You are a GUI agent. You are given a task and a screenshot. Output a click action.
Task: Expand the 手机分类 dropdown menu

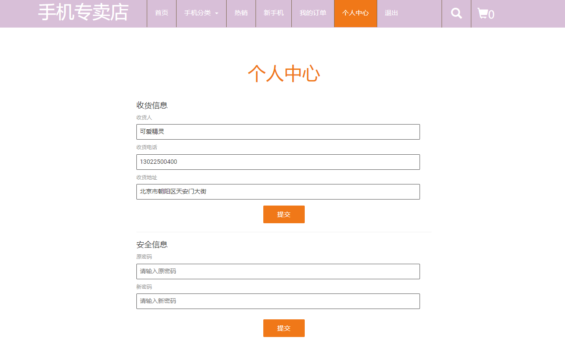(x=198, y=13)
